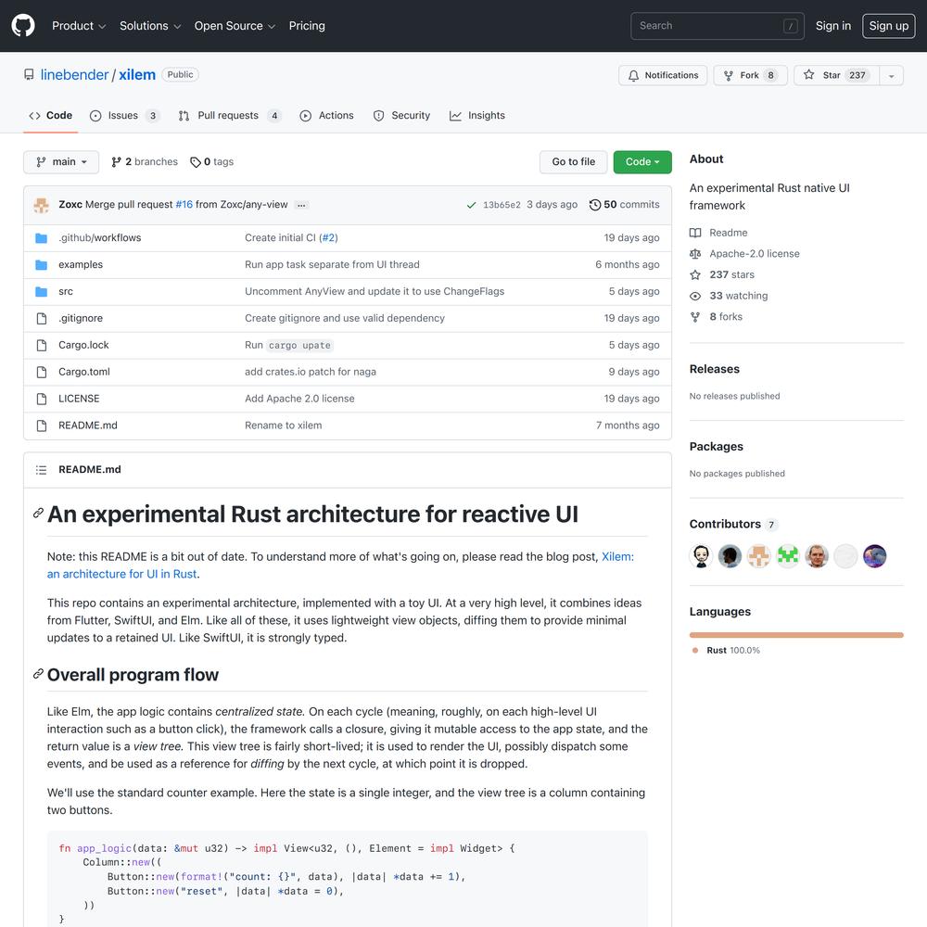
Task: Open the Packages section heading
Action: click(x=716, y=447)
